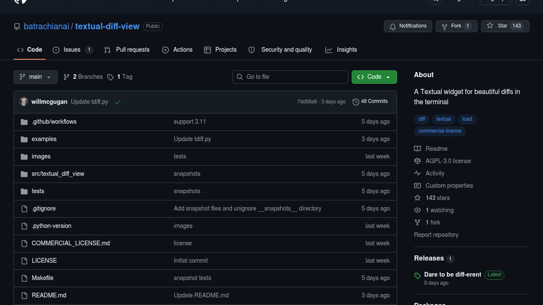543x305 pixels.
Task: Open the README.md file
Action: (x=49, y=295)
